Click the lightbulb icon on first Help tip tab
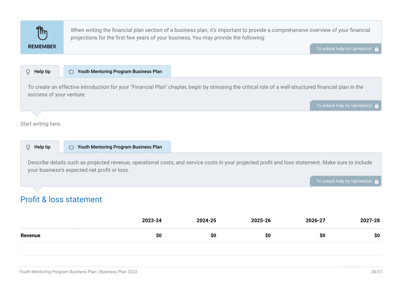The image size is (402, 284). pos(28,72)
